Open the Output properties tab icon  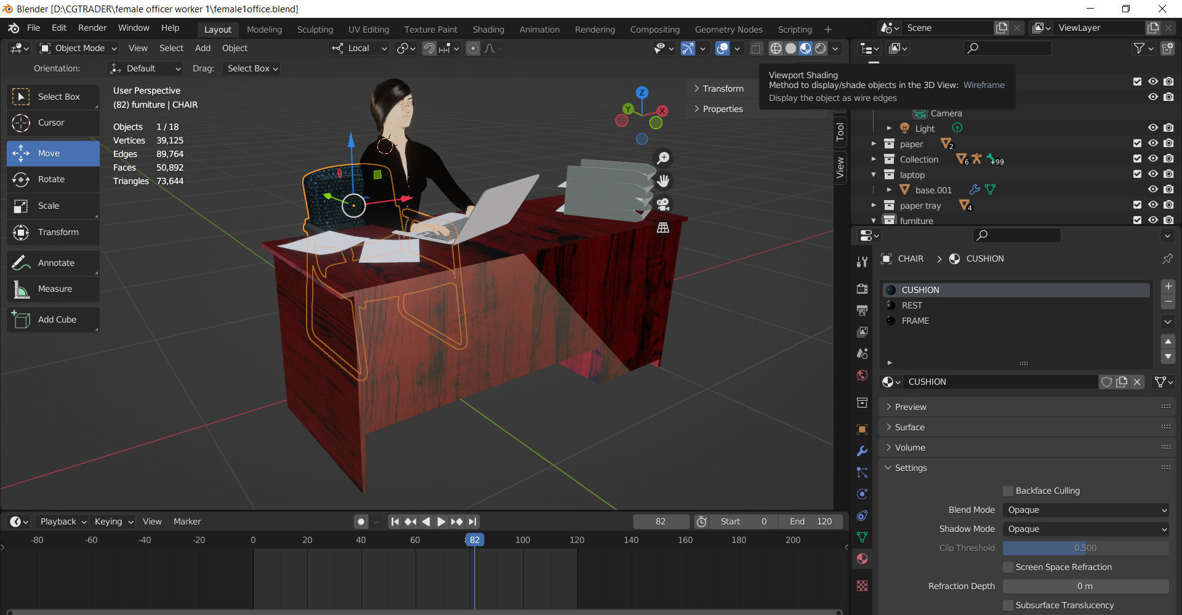pos(862,310)
